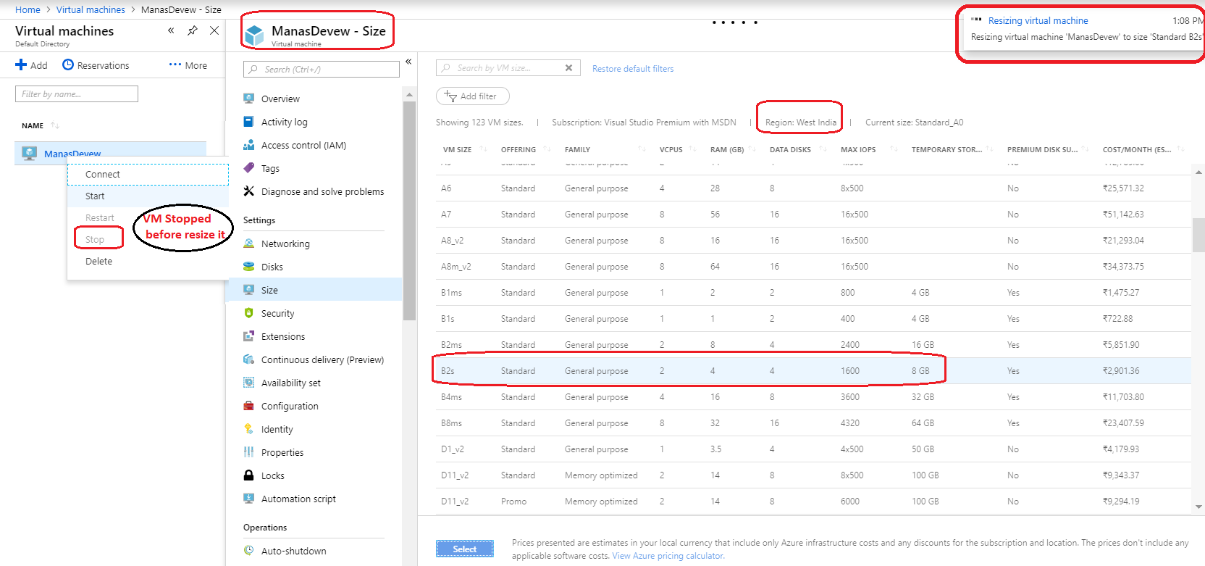Open the Locks settings

coord(272,475)
